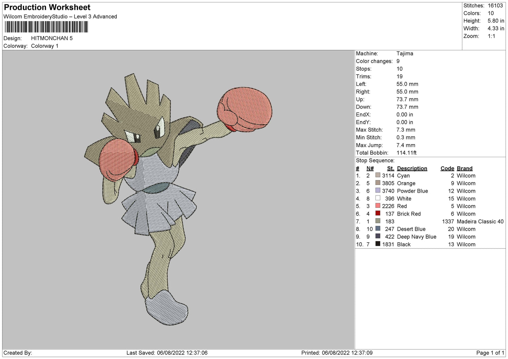
Task: Click the 'Stop Sequence:' heading
Action: (x=375, y=161)
